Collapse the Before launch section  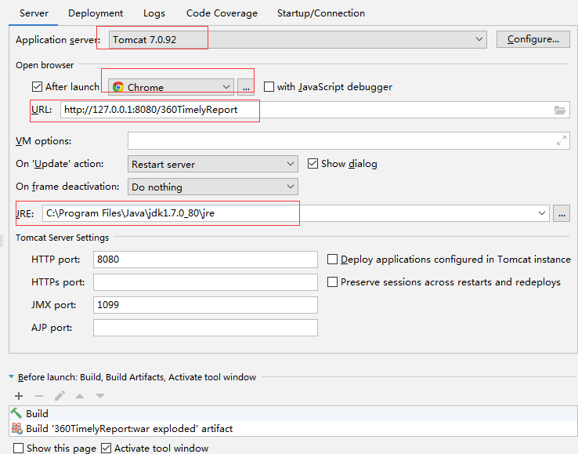[x=11, y=377]
